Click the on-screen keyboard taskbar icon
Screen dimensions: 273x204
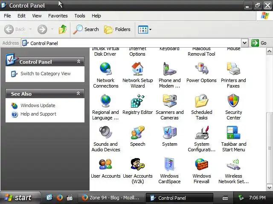tap(225, 198)
